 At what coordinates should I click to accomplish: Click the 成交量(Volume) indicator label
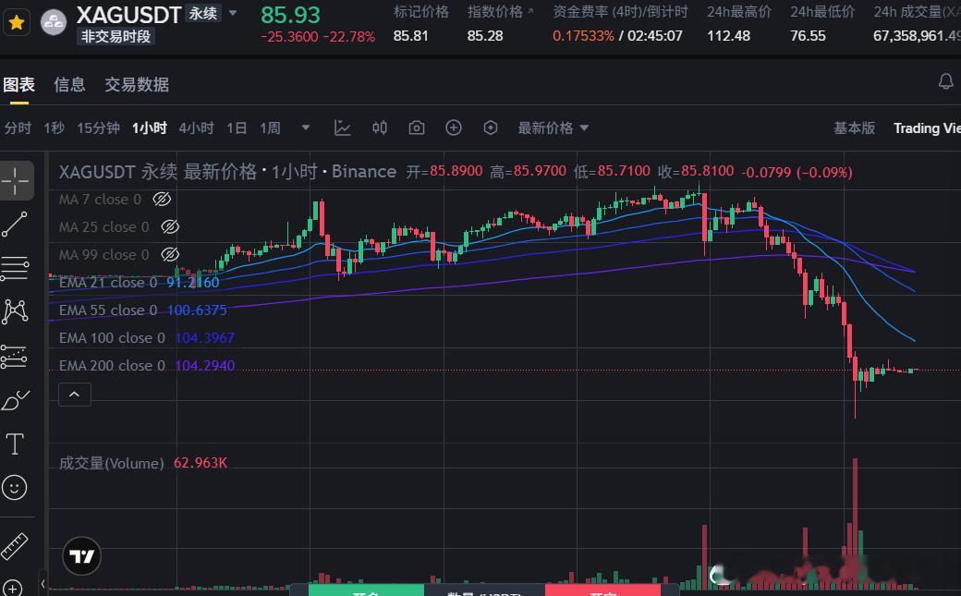tap(112, 463)
